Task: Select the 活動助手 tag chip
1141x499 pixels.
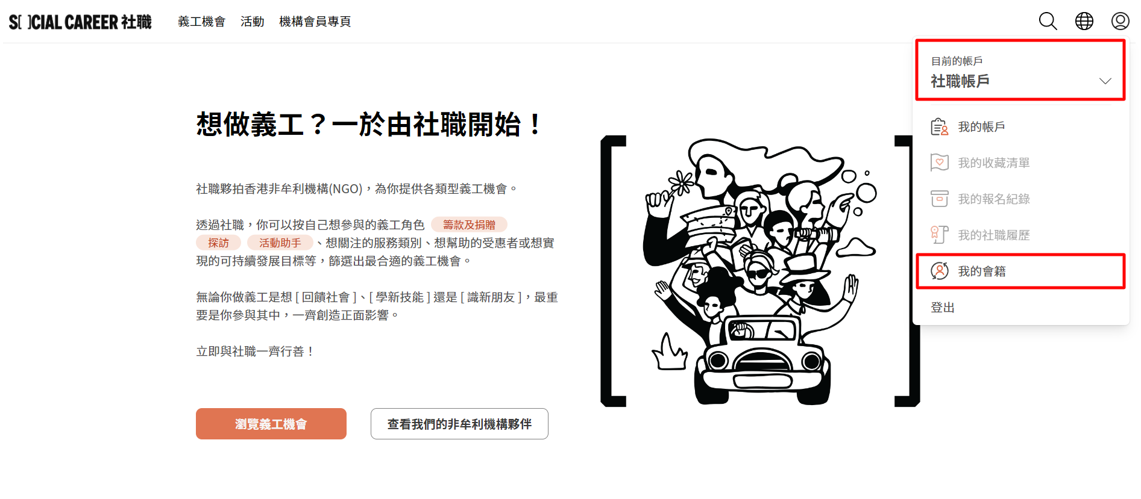Action: tap(280, 243)
